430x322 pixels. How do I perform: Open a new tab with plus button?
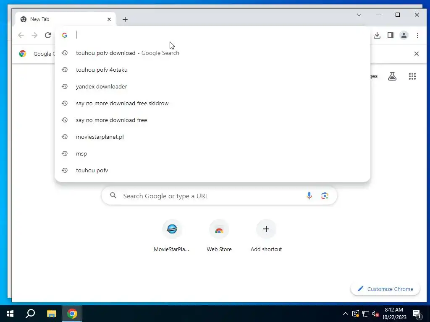point(125,19)
